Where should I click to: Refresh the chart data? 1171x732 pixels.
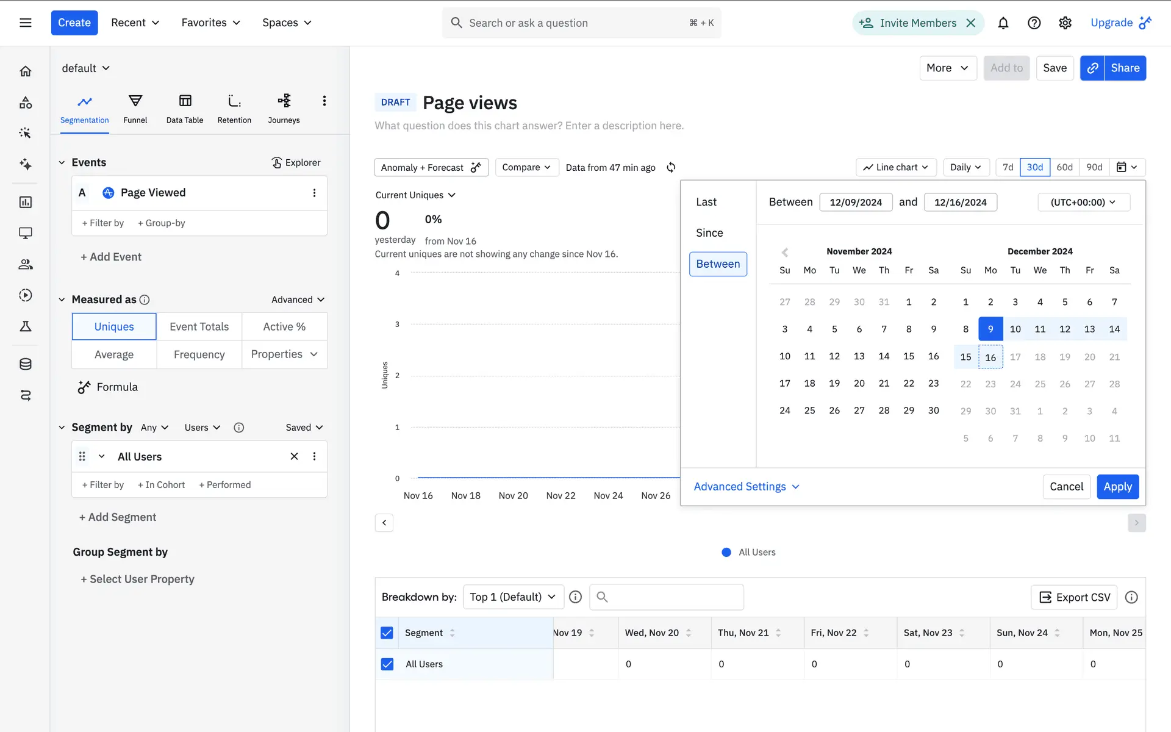tap(671, 167)
